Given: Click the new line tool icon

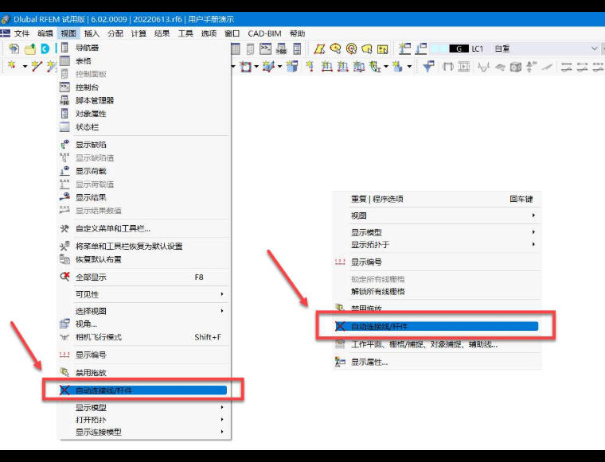Looking at the screenshot, I should tap(37, 66).
